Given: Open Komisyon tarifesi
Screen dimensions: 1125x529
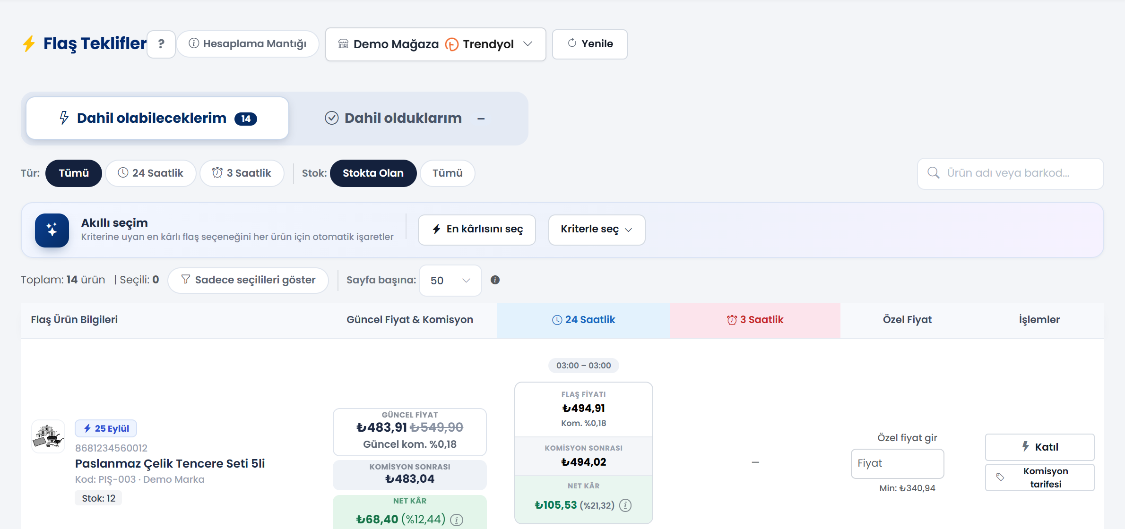Looking at the screenshot, I should point(1039,478).
